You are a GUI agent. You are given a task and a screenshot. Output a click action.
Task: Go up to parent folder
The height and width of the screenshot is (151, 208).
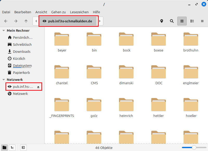[26, 21]
